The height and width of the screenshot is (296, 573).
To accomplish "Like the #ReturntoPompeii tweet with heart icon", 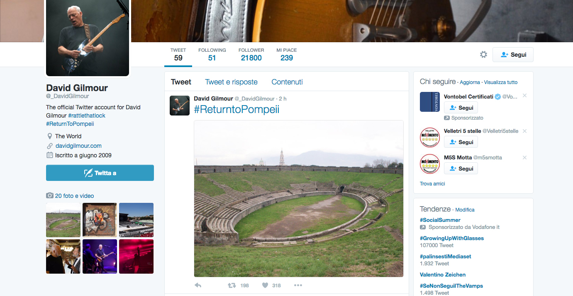I will click(265, 285).
